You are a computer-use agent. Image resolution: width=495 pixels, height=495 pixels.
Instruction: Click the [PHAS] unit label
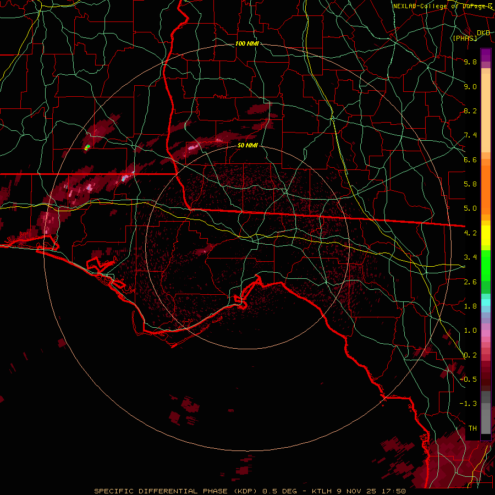click(465, 38)
